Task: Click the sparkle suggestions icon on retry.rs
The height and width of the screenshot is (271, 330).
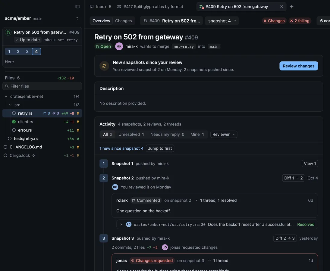Action: pyautogui.click(x=55, y=113)
